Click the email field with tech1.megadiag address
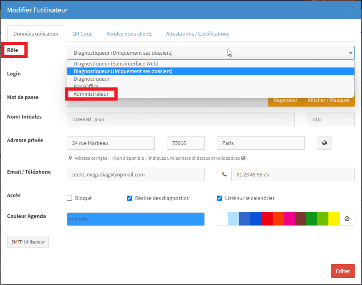Image resolution: width=362 pixels, height=285 pixels. [x=136, y=174]
